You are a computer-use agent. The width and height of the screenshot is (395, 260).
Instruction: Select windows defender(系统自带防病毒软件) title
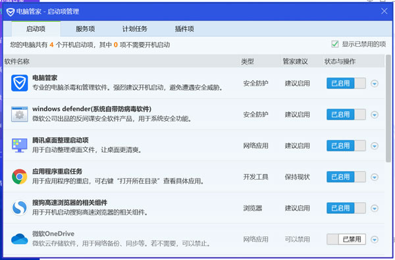tap(92, 109)
